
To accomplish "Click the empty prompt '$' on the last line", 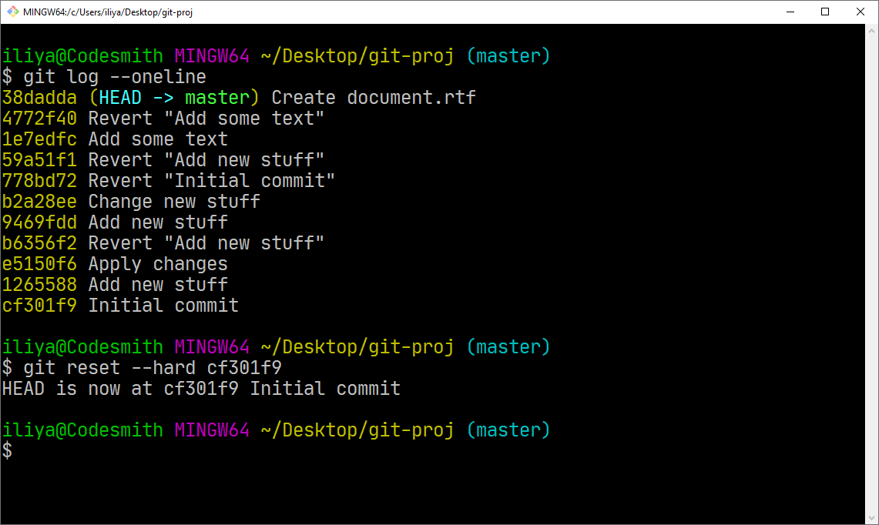I will pyautogui.click(x=7, y=450).
